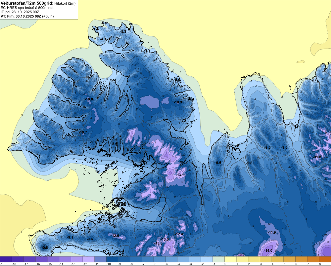Click the -19 label under the legend
331x266 pixels.
click(2, 264)
